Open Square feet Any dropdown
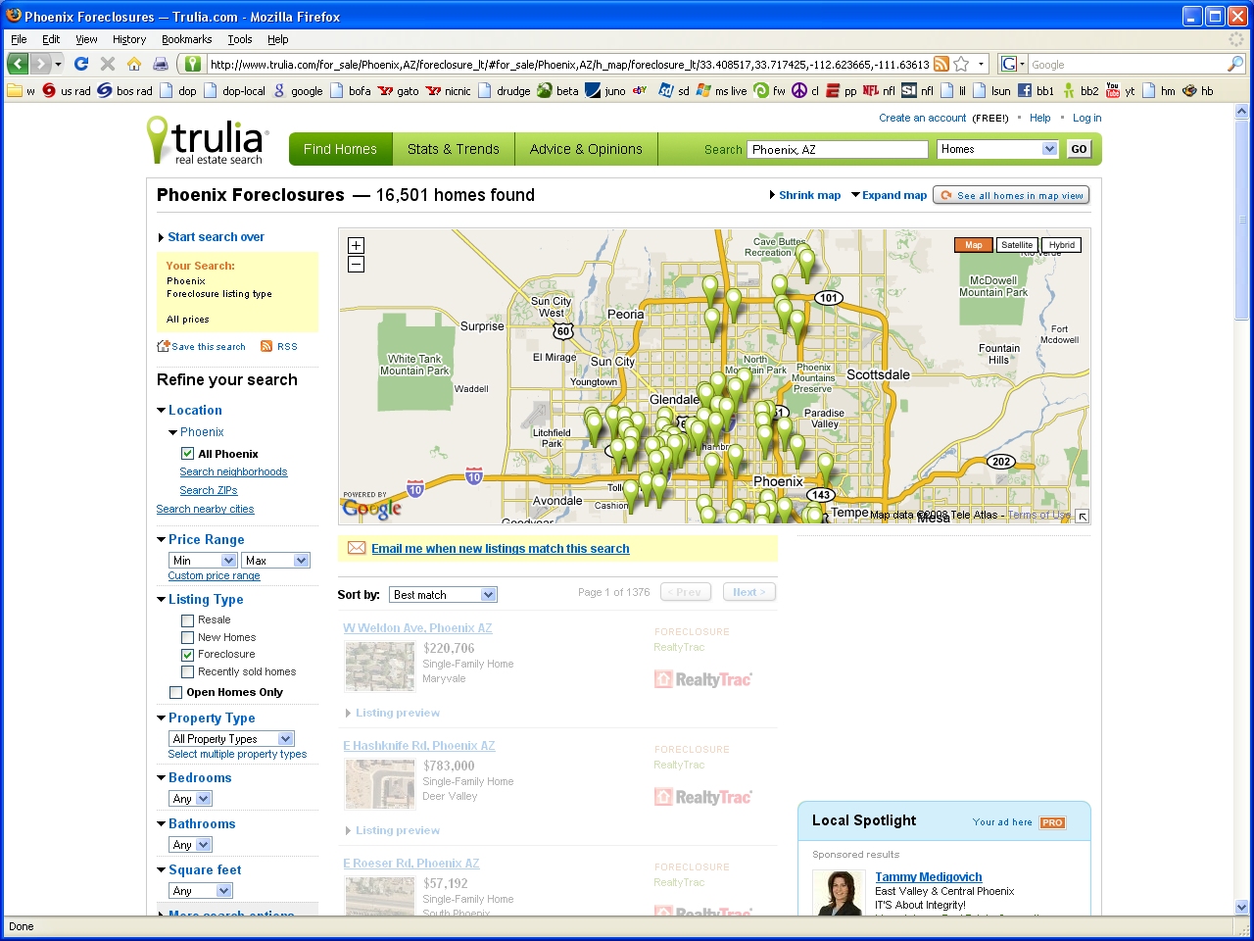1254x941 pixels. click(x=201, y=891)
